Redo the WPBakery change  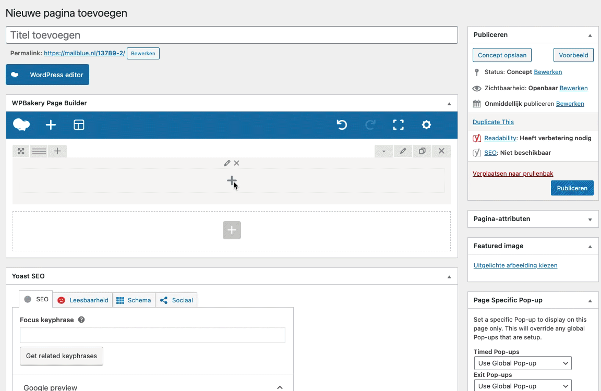[370, 125]
